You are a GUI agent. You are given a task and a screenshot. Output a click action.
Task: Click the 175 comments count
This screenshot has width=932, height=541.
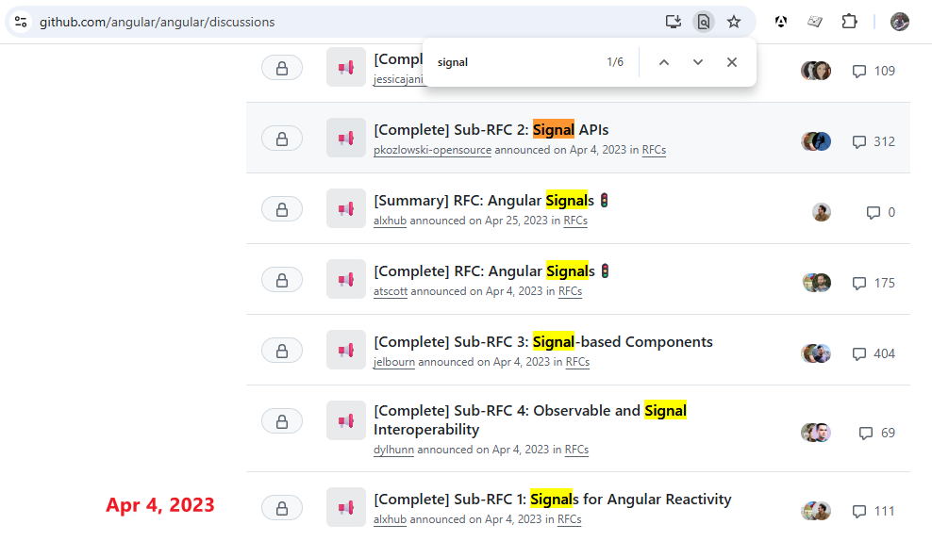874,283
